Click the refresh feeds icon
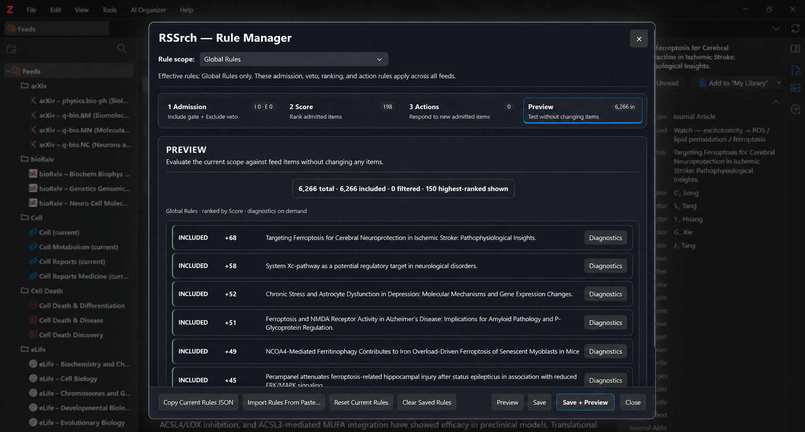The height and width of the screenshot is (432, 805). pos(795,28)
